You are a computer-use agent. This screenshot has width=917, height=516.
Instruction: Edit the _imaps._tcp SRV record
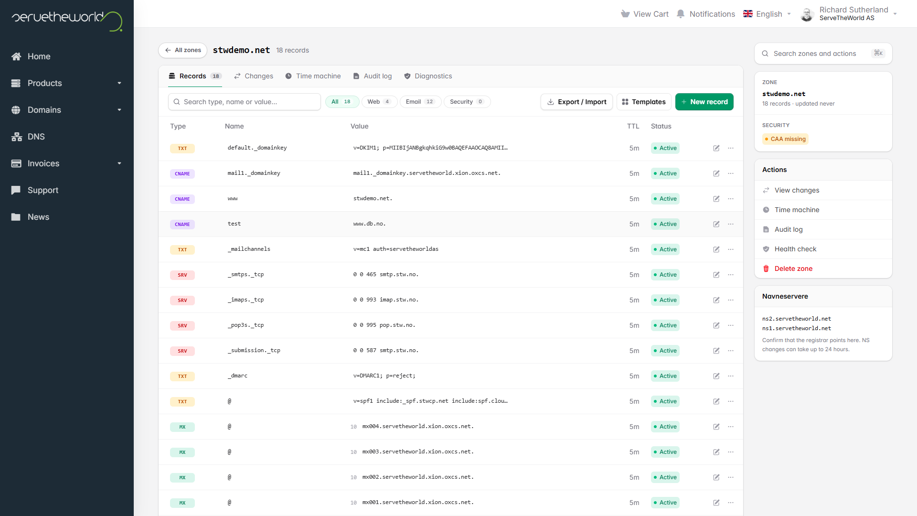(x=716, y=300)
